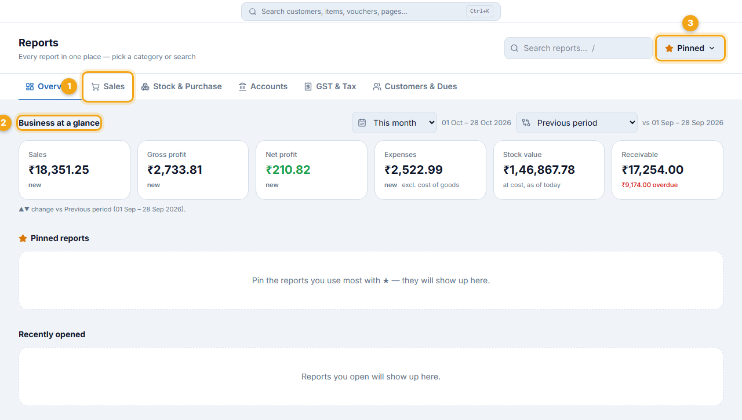Click the magnifier icon in Search reports

pyautogui.click(x=514, y=48)
